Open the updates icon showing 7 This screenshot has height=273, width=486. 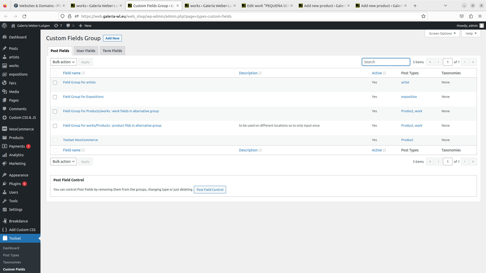[58, 26]
